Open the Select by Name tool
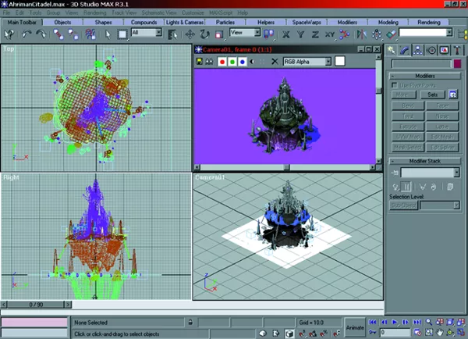The height and width of the screenshot is (339, 468). pos(172,34)
